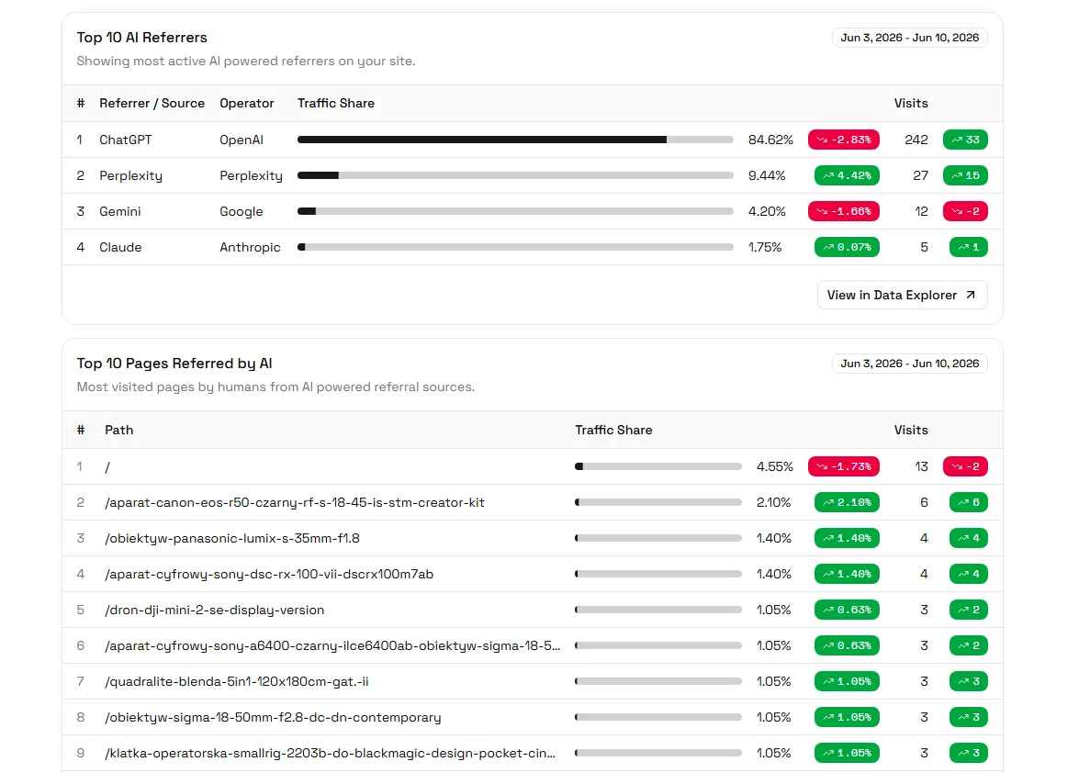1090x773 pixels.
Task: Open /quadralite-blenda-5in1-120x180cm path
Action: (x=236, y=682)
